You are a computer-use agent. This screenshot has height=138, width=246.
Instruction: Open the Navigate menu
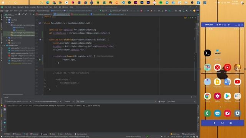click(x=20, y=7)
